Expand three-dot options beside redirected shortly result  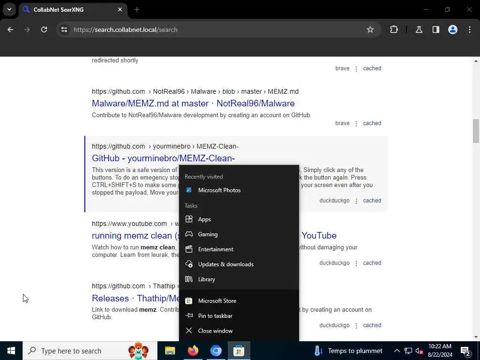356,68
